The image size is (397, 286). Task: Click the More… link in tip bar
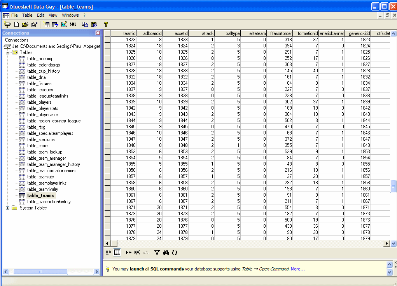tap(298, 269)
